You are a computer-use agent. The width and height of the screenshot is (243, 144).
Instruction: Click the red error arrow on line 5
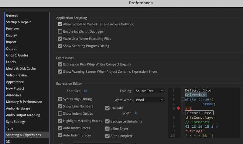click(179, 108)
